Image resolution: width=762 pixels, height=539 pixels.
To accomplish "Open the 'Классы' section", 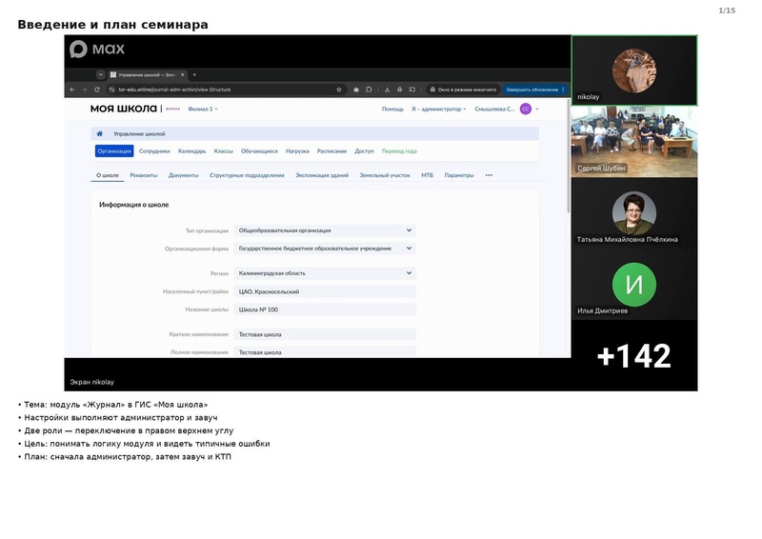I will point(224,151).
